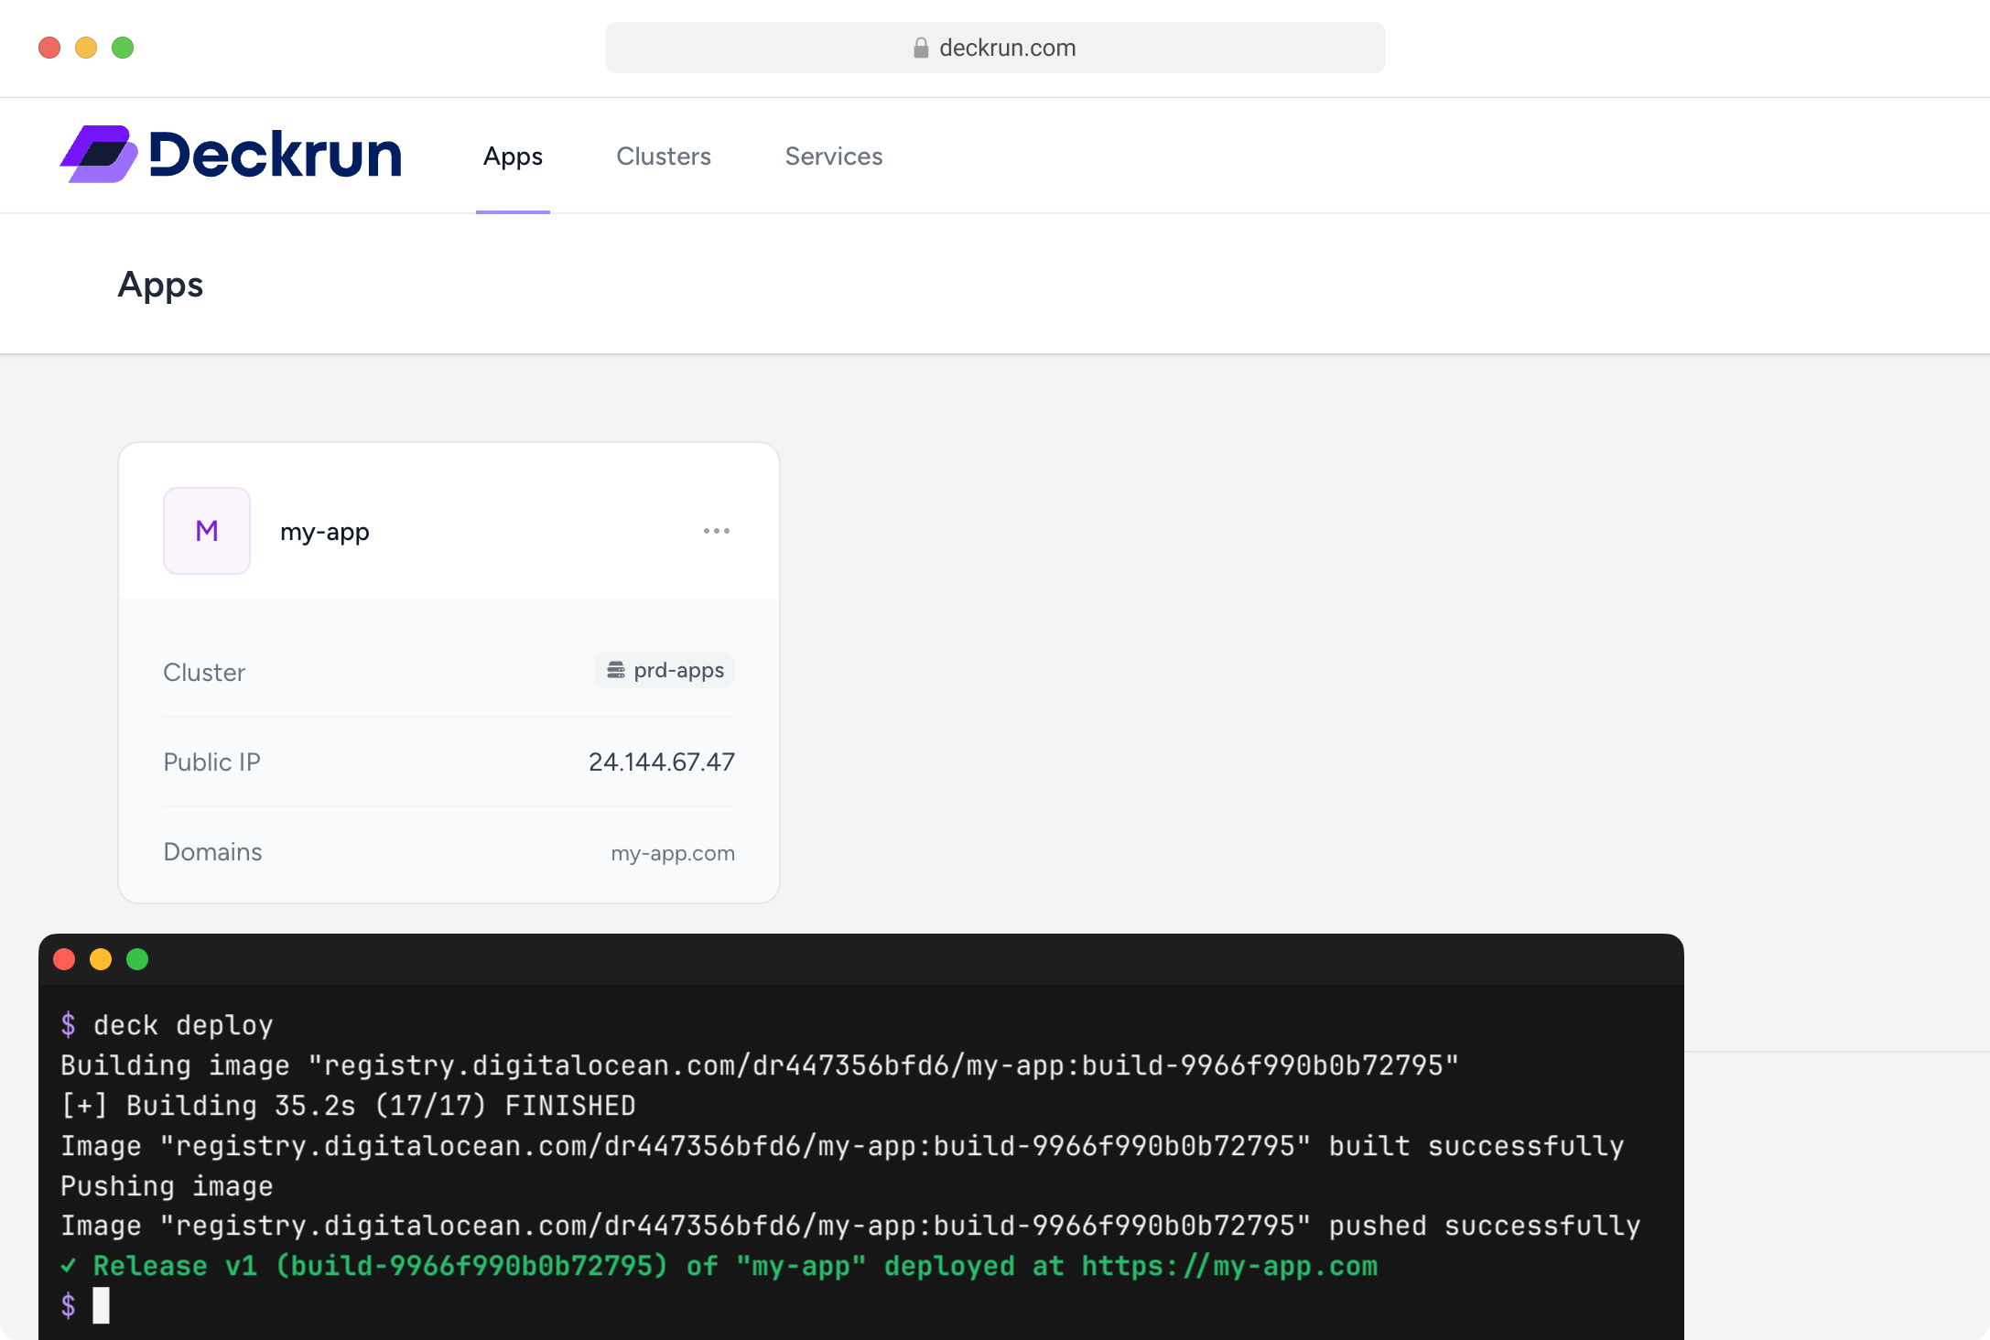Viewport: 1990px width, 1340px height.
Task: Click the green checkmark on the Release line
Action: 69,1266
